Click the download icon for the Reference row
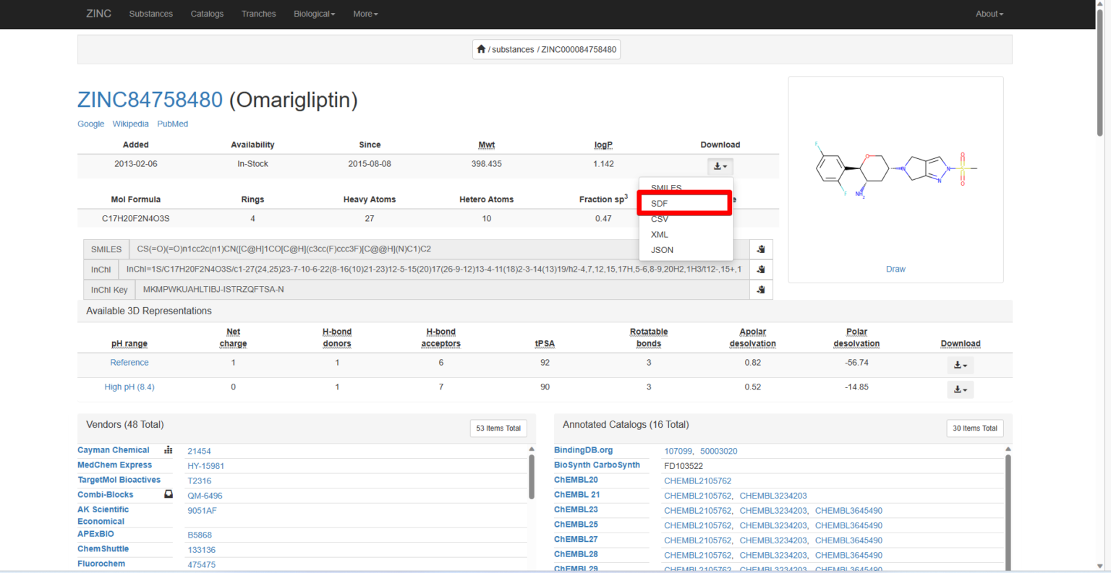 pos(961,365)
